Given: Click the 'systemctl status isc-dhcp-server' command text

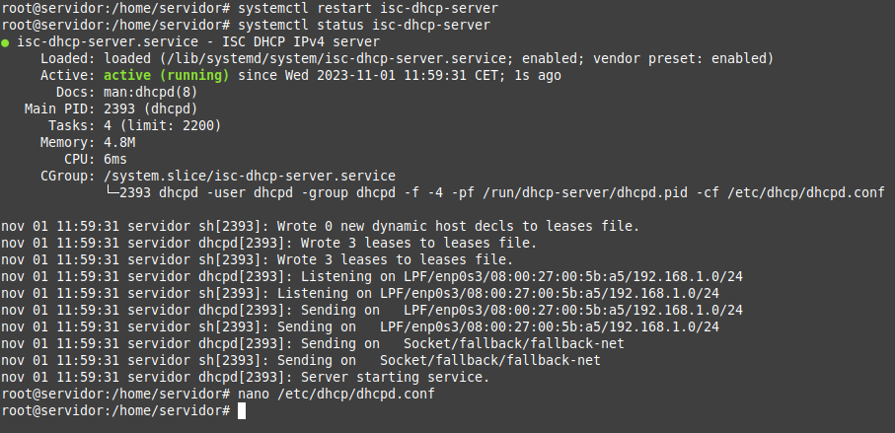Looking at the screenshot, I should [x=363, y=25].
